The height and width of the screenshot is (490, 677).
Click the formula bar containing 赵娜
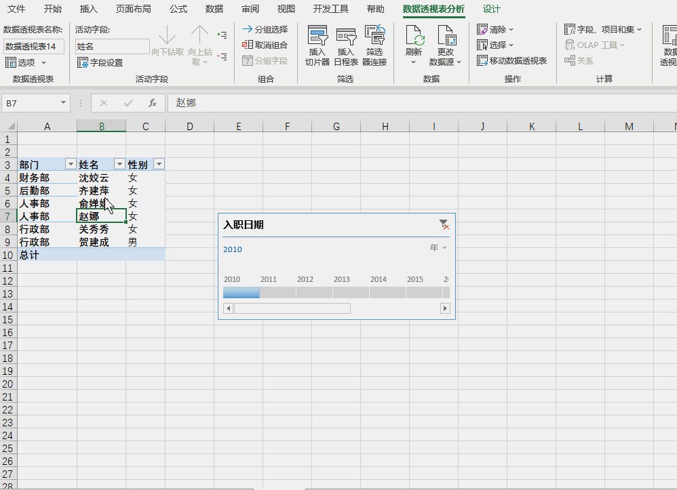(423, 103)
